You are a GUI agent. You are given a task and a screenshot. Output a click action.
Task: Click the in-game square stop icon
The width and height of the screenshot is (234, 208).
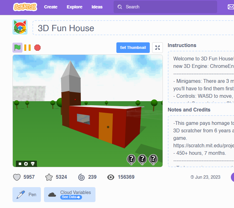tap(20, 164)
